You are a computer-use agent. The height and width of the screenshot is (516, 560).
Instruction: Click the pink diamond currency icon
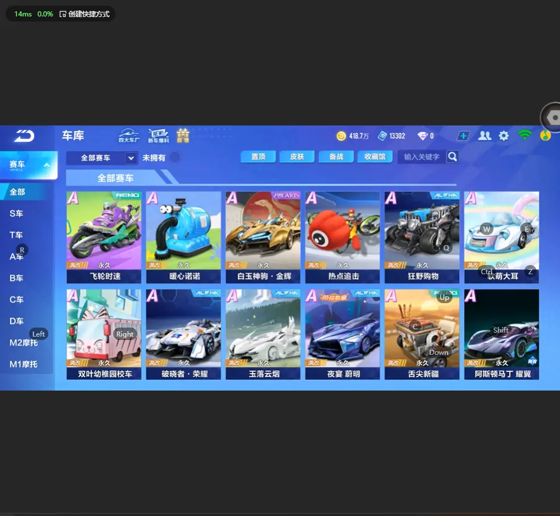[422, 136]
